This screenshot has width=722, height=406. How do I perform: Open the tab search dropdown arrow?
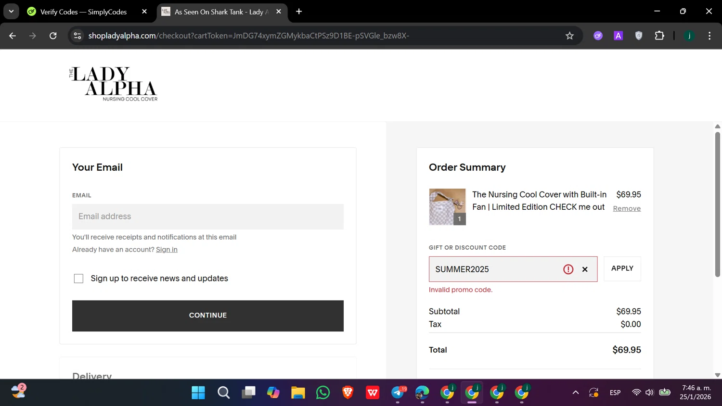tap(11, 12)
